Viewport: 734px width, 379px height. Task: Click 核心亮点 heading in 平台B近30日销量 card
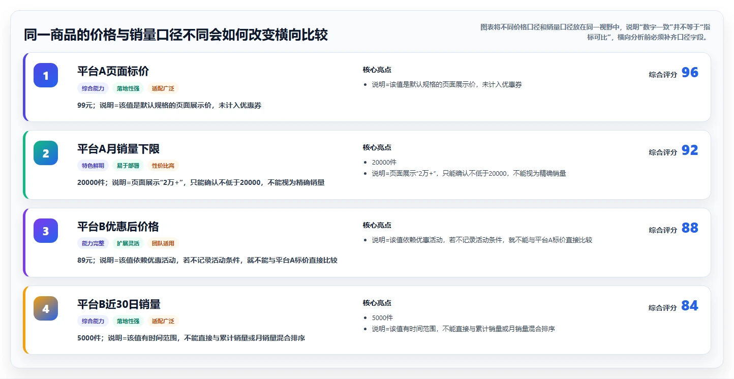click(x=377, y=303)
